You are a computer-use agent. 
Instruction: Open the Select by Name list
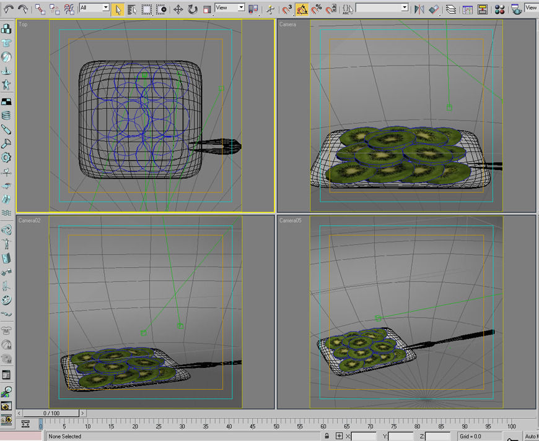point(132,9)
